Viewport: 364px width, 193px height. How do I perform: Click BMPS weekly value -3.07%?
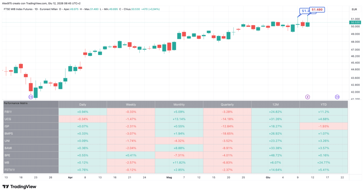pyautogui.click(x=131, y=134)
